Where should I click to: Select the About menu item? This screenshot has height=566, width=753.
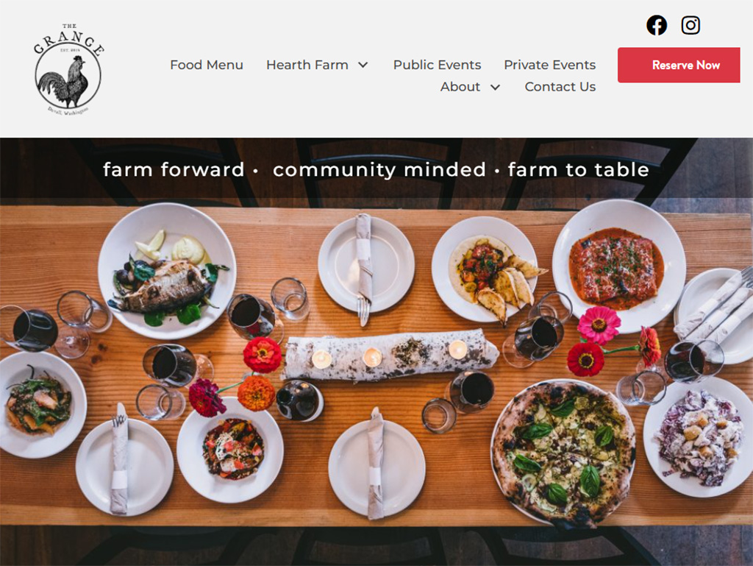pos(460,87)
